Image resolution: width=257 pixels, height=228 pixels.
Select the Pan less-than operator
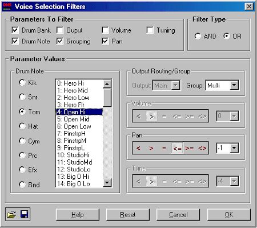tap(138, 148)
